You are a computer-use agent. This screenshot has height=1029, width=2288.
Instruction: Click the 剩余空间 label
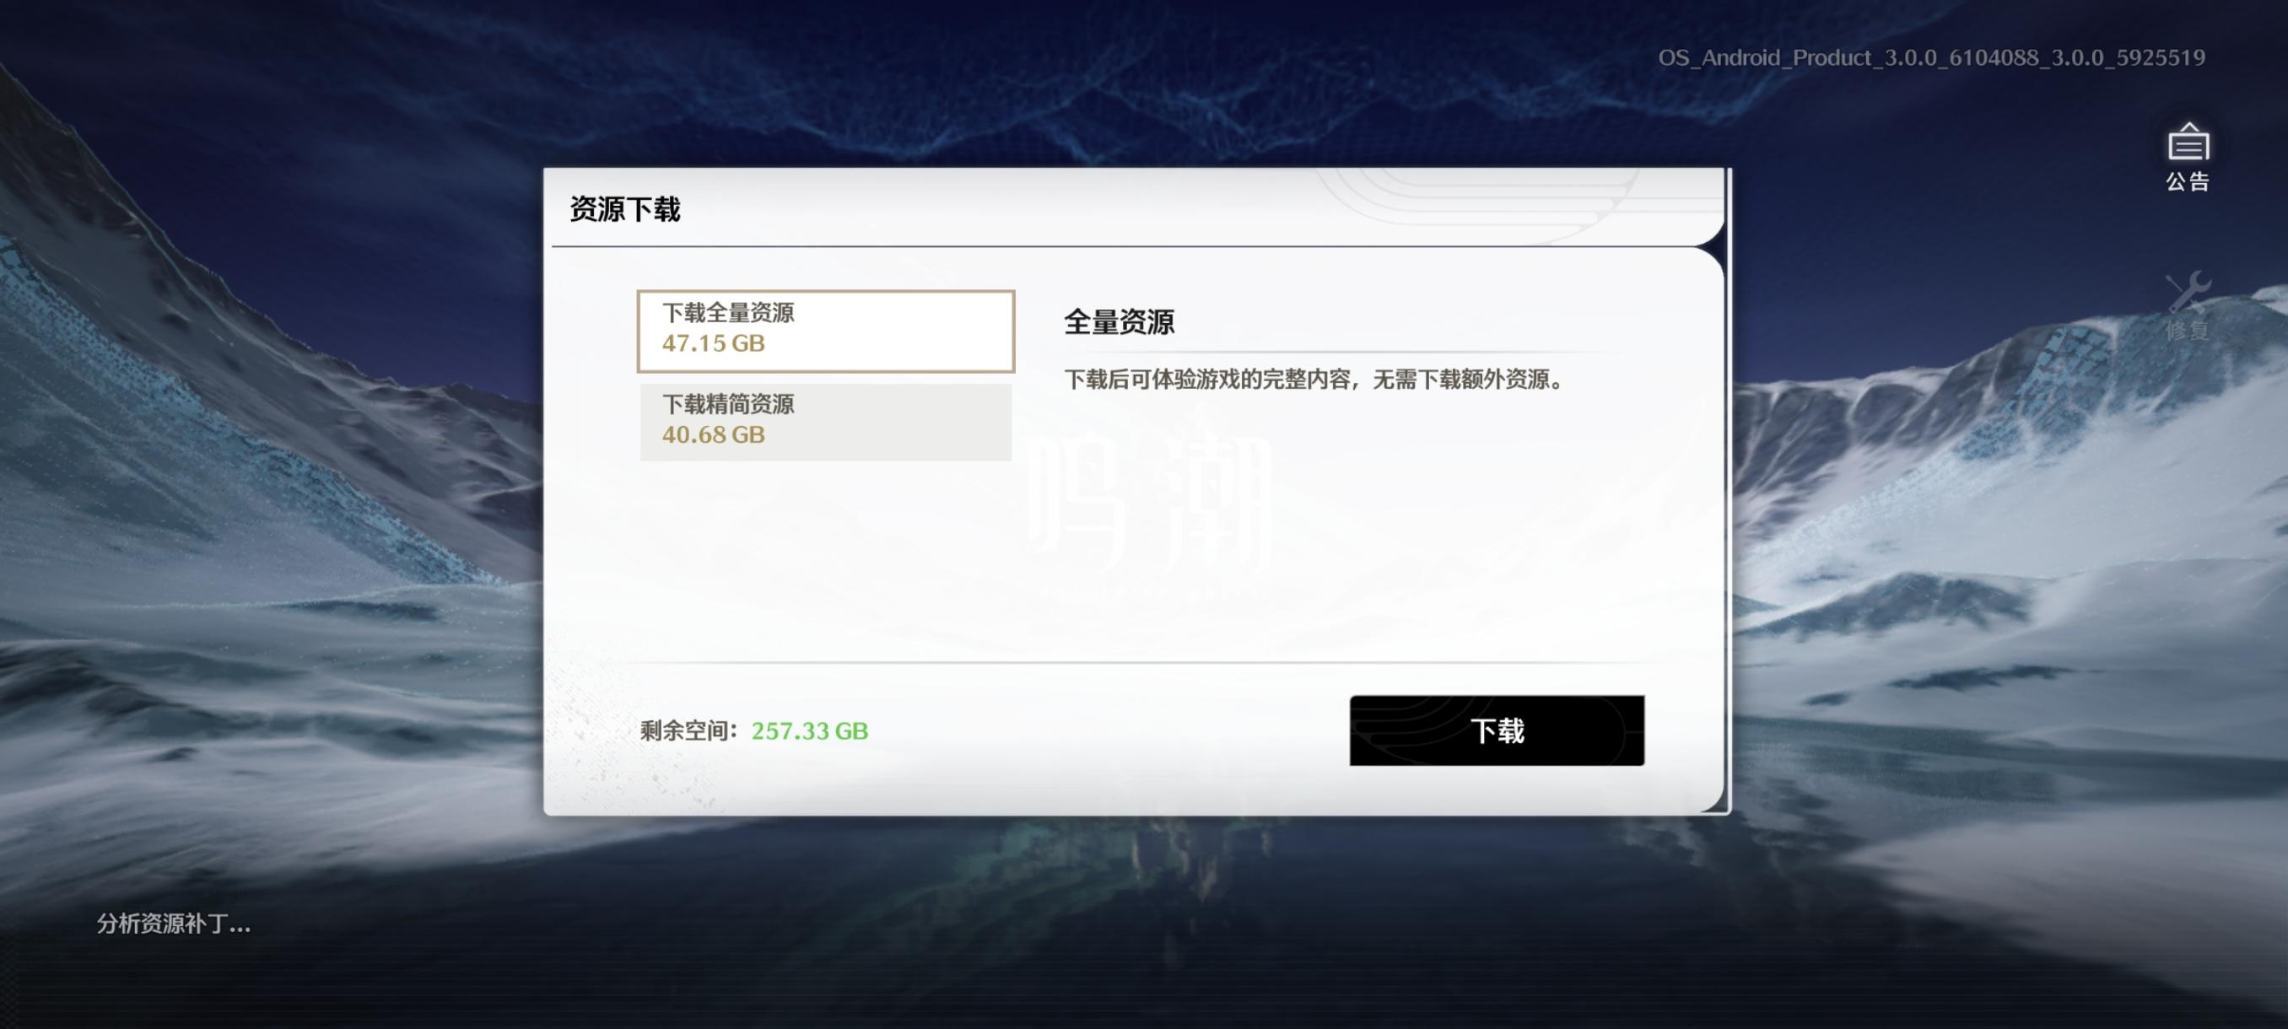[689, 730]
